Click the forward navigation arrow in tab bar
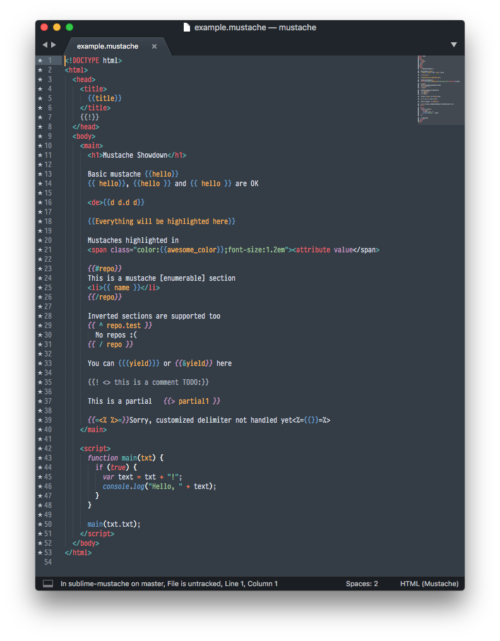 (53, 45)
